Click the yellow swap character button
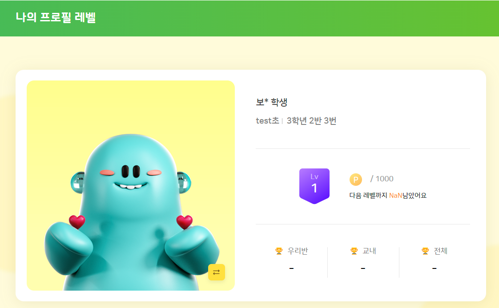This screenshot has height=308, width=499. (217, 272)
